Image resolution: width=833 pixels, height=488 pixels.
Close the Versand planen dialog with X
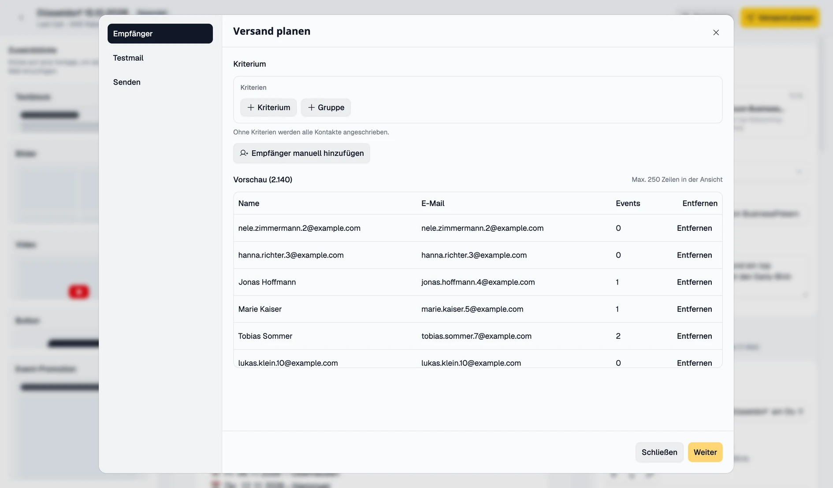[x=716, y=33]
